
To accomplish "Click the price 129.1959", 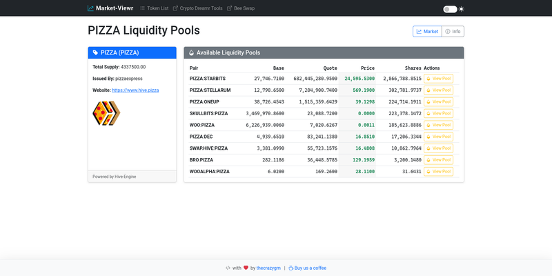I will [x=364, y=160].
